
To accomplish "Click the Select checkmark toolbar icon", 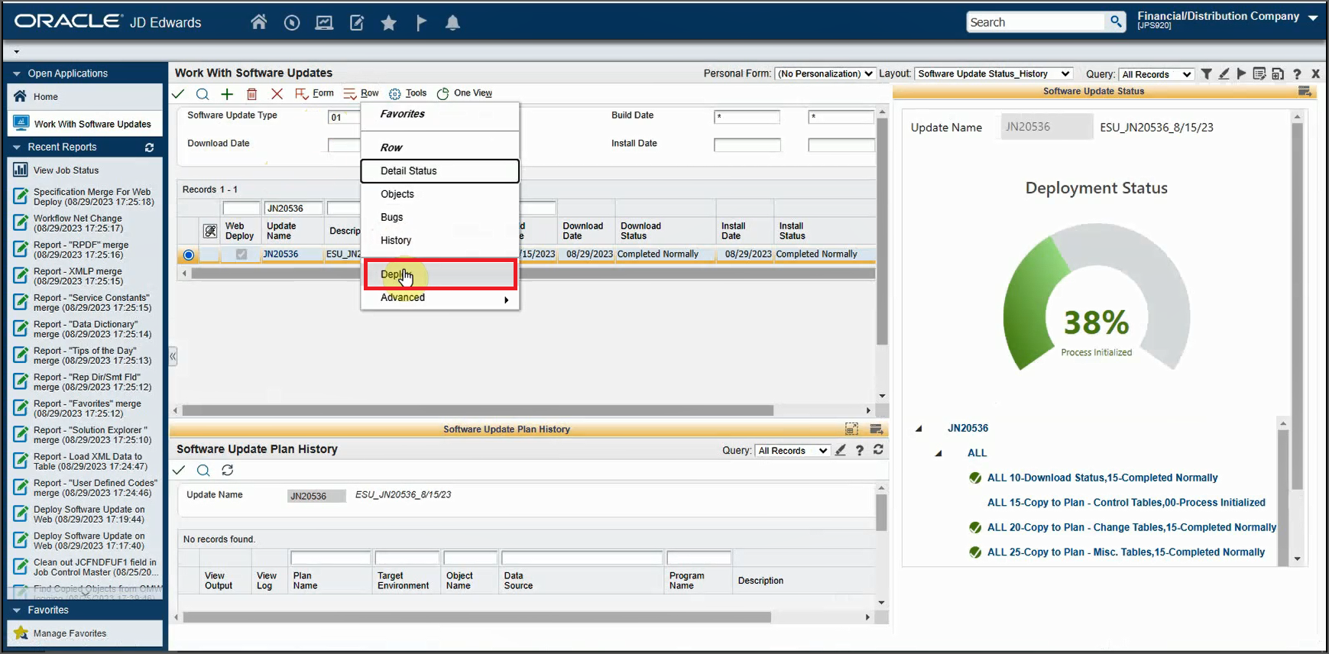I will (178, 94).
